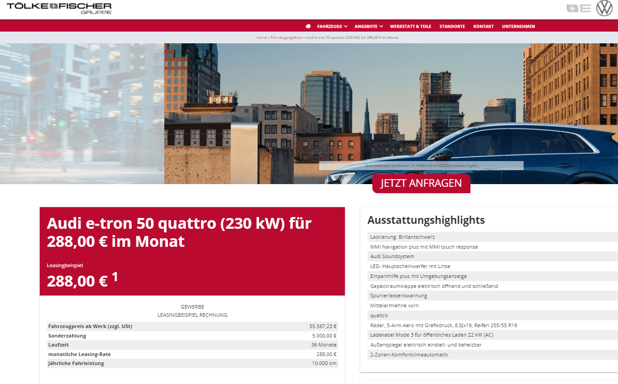Click the Ausstattungshighlights heading

point(426,220)
